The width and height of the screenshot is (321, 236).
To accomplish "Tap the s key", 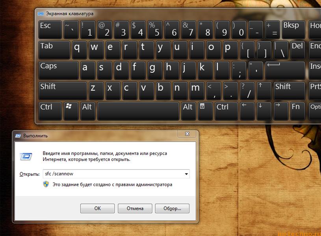I will point(105,70).
